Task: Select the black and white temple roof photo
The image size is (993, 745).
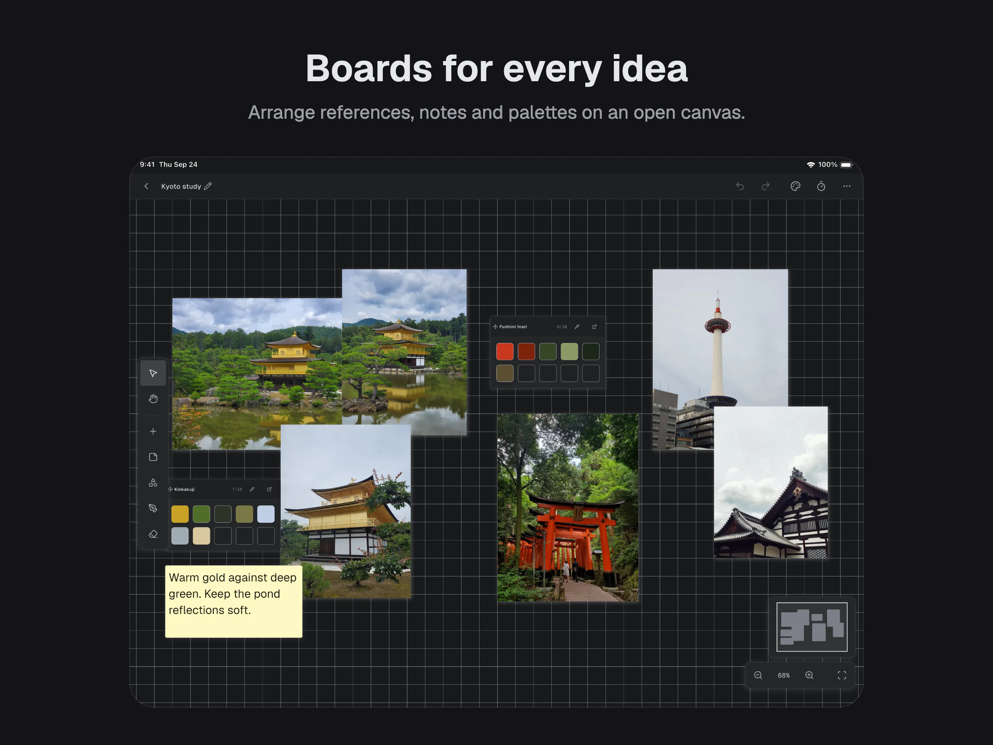Action: click(x=771, y=483)
